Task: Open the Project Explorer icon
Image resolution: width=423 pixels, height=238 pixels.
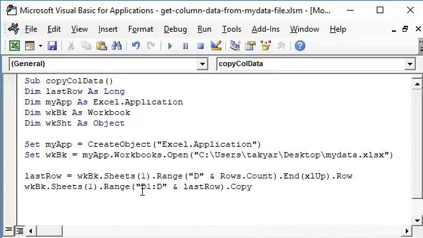Action: (235, 46)
